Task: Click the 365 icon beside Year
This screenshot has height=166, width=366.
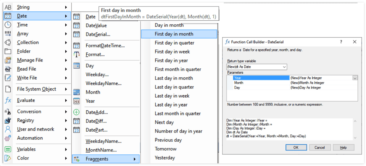Action: coord(76,101)
